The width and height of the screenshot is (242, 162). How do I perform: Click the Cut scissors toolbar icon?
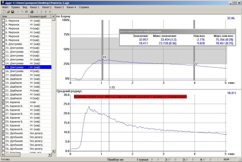tap(18, 12)
